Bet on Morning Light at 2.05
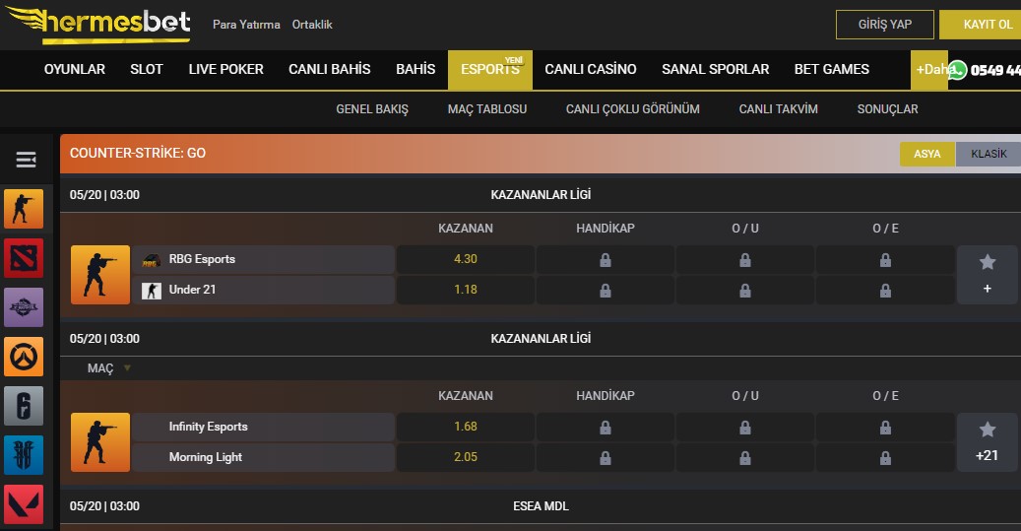The width and height of the screenshot is (1021, 531). click(x=466, y=457)
